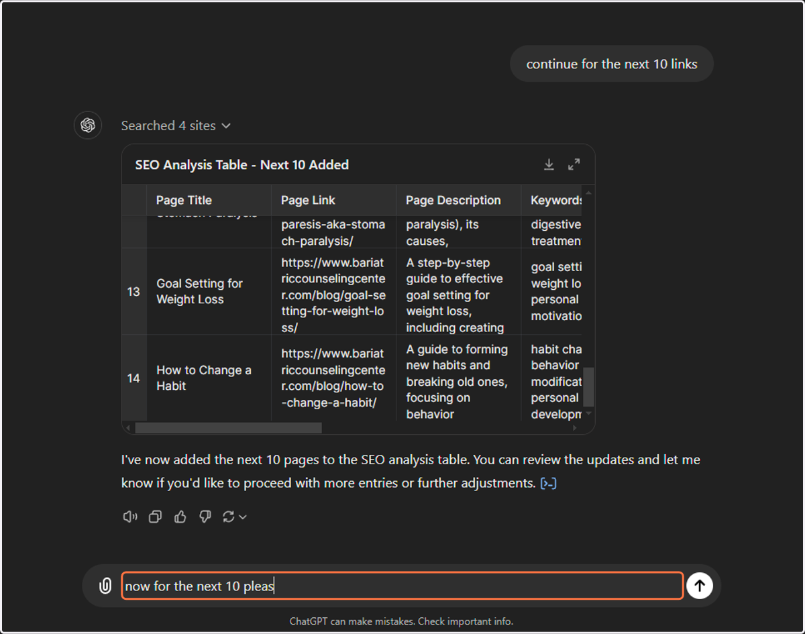
Task: Click the table scroll-down arrow
Action: (x=588, y=414)
